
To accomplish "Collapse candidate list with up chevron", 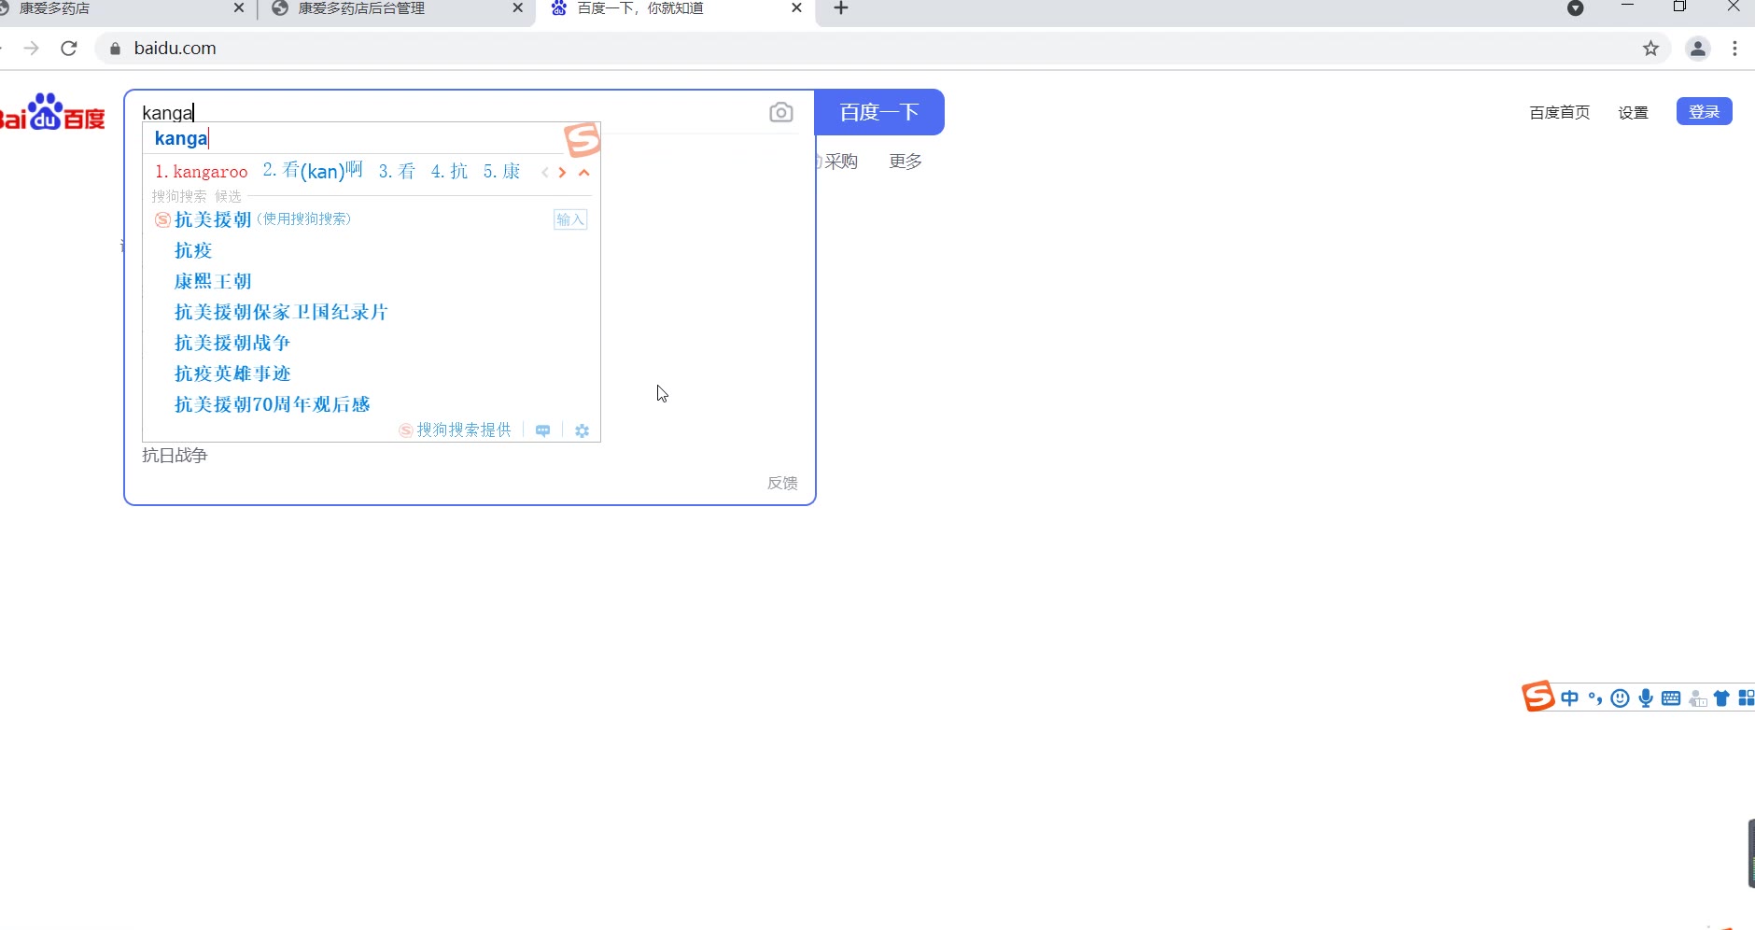I will point(584,173).
